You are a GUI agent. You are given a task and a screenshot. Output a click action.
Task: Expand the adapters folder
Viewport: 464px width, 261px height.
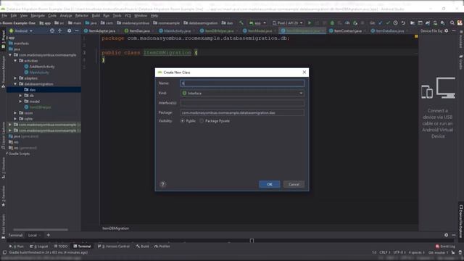coord(15,78)
